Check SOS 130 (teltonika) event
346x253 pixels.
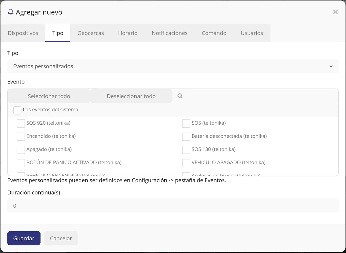coord(186,150)
